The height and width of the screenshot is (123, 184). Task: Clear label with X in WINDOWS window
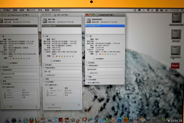tap(97, 54)
